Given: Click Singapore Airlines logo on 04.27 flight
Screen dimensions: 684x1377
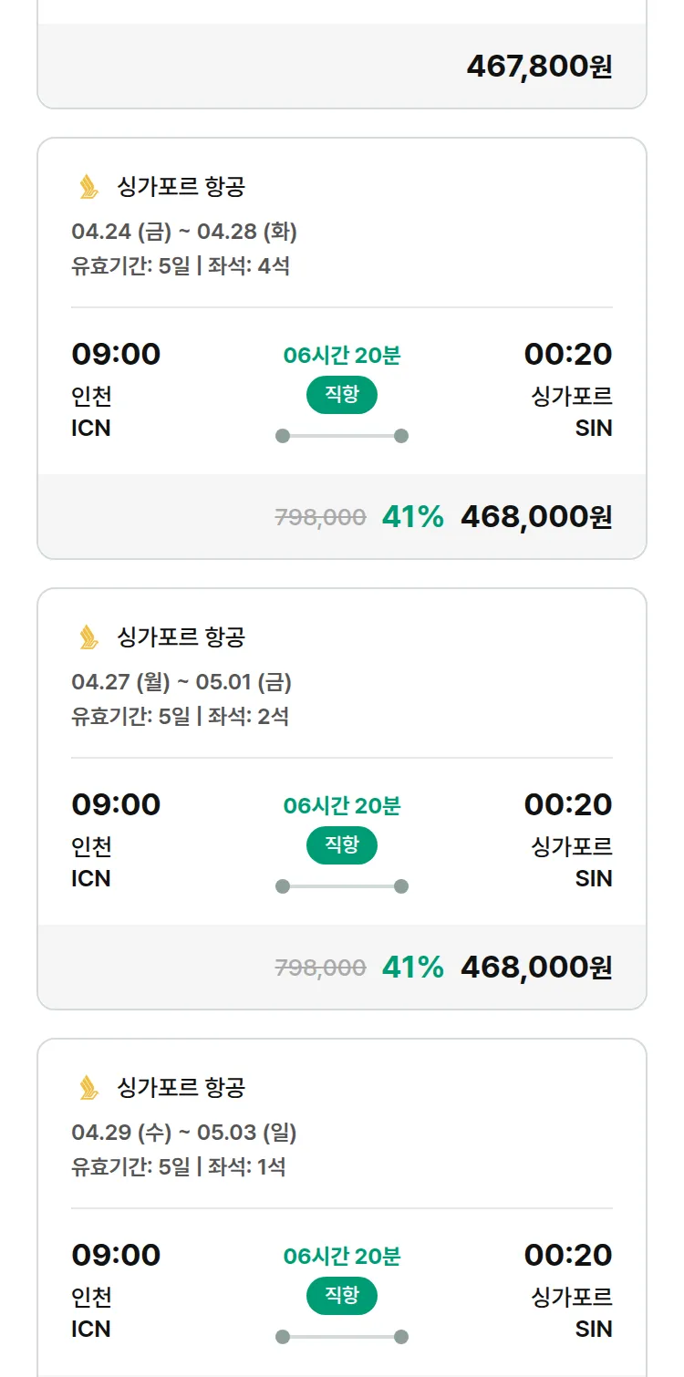Looking at the screenshot, I should (x=88, y=637).
